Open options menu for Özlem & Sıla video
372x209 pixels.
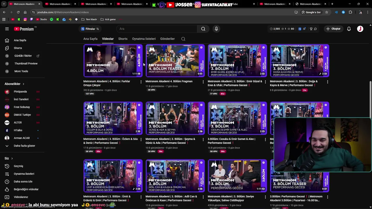click(141, 139)
